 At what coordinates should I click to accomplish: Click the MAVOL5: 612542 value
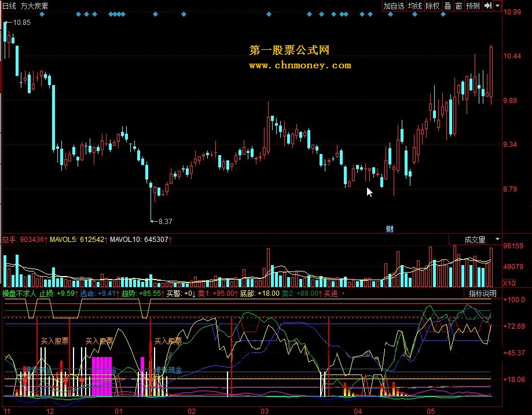[x=78, y=240]
